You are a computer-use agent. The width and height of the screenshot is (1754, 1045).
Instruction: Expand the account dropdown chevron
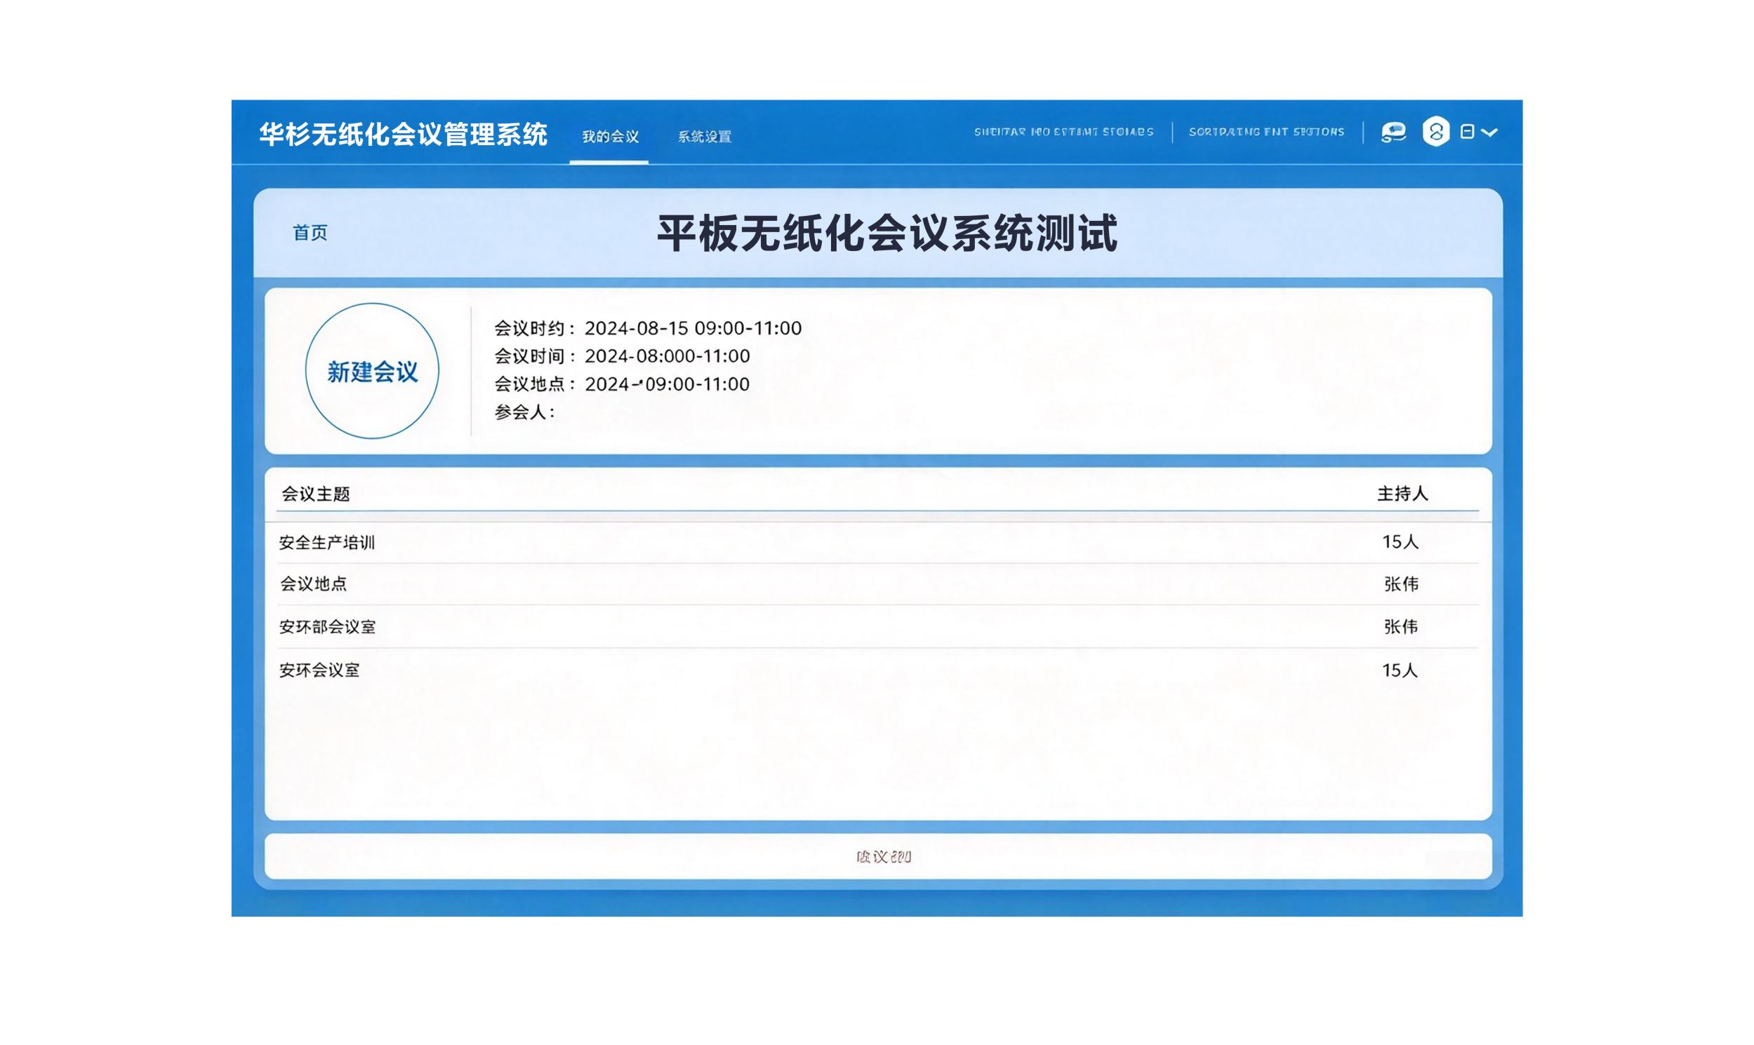pos(1489,133)
